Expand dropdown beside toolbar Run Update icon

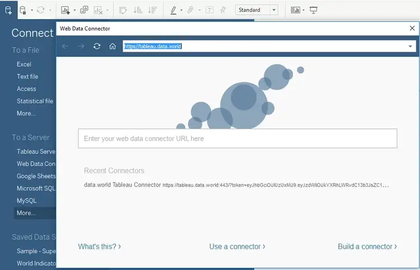coord(50,10)
